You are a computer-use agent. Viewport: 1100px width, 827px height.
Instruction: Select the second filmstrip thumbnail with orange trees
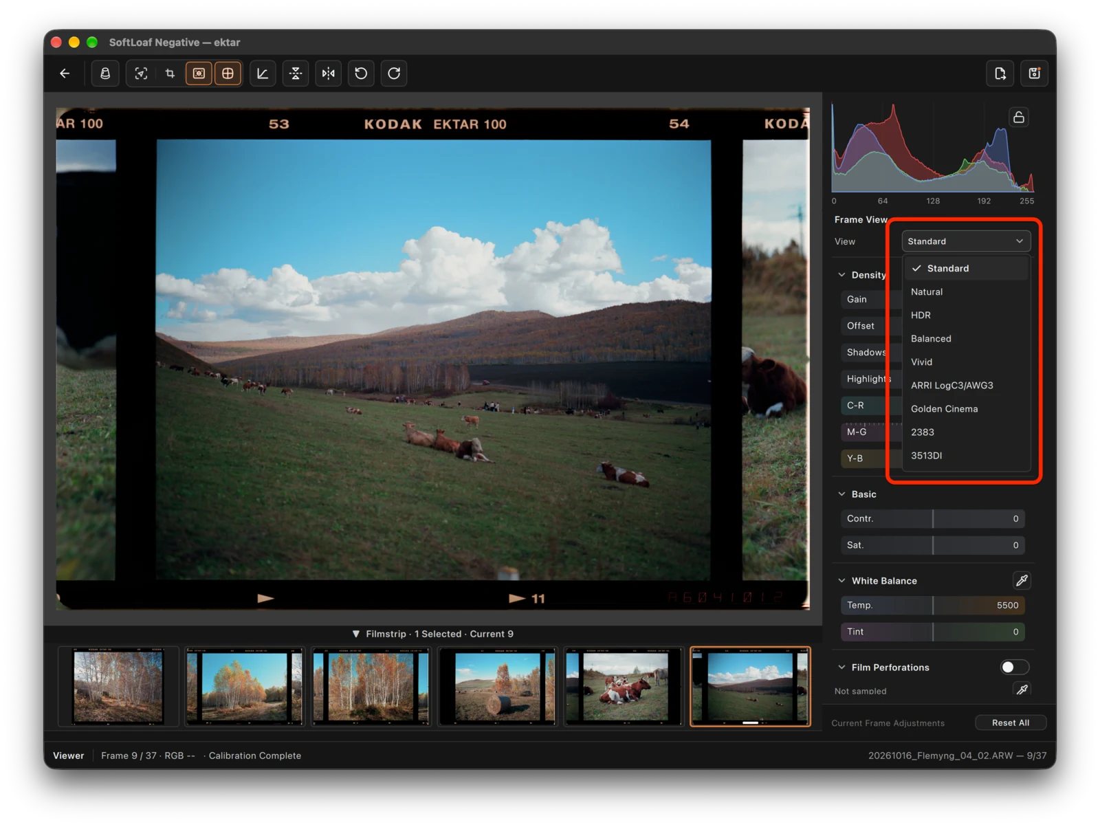click(x=244, y=687)
